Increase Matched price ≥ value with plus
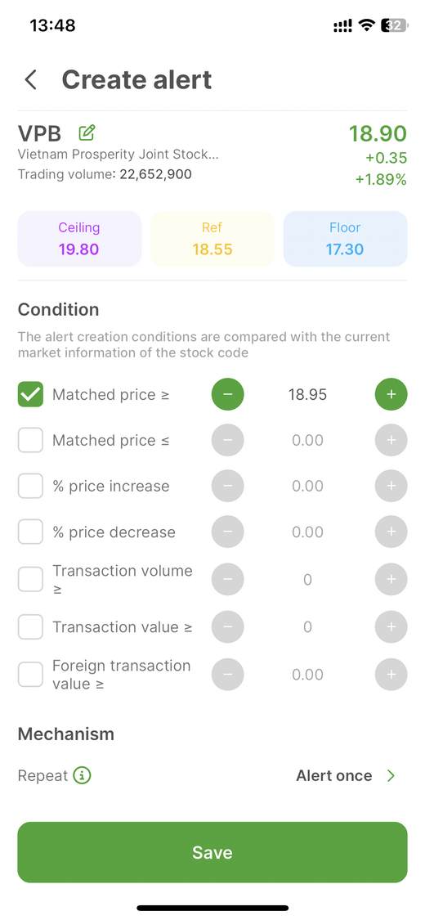The height and width of the screenshot is (920, 425). coord(391,394)
